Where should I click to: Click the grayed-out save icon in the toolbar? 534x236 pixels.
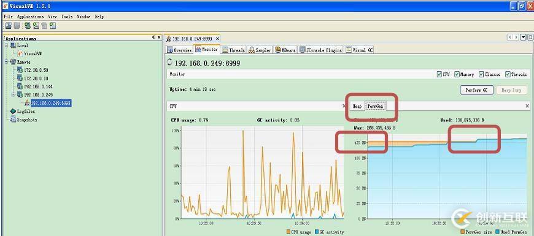coord(17,26)
